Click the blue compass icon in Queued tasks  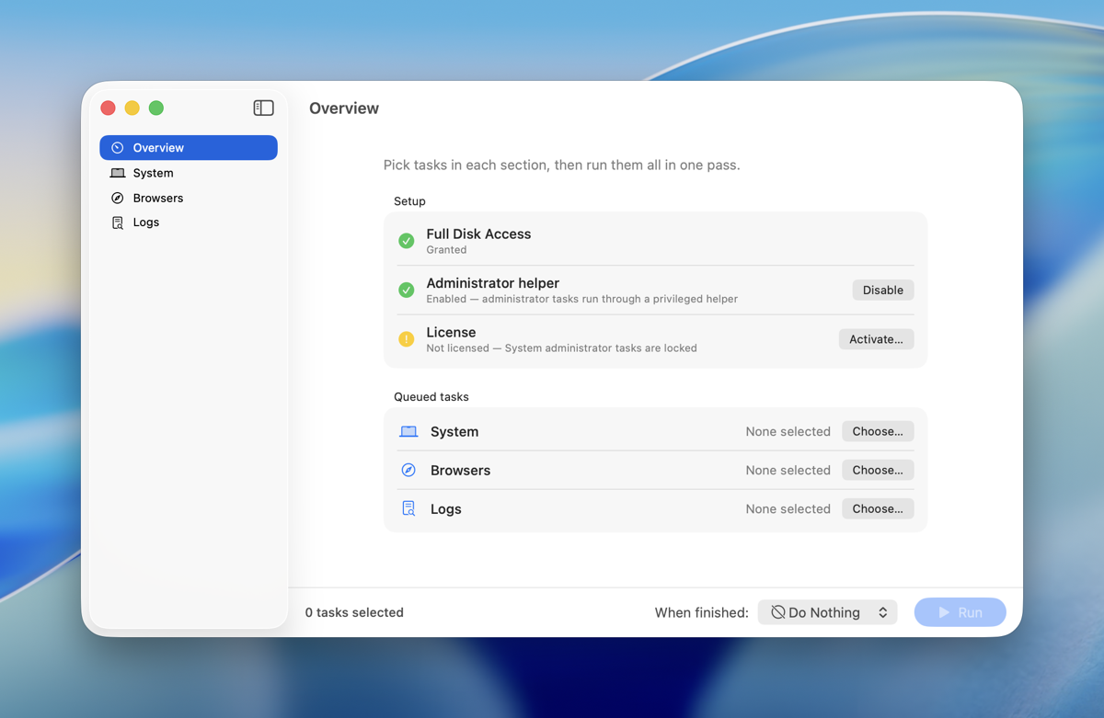[x=408, y=470]
